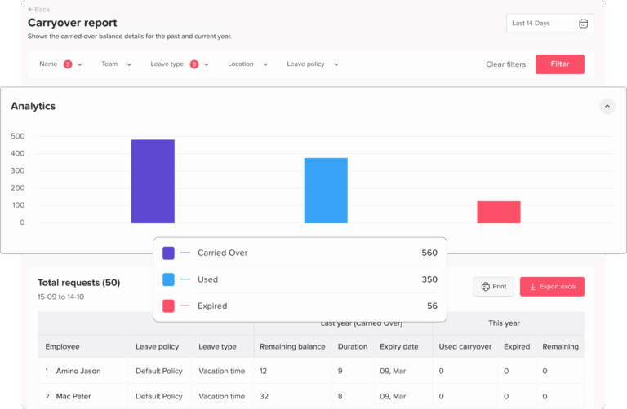
Task: Click the Name filter count badge
Action: coord(68,64)
